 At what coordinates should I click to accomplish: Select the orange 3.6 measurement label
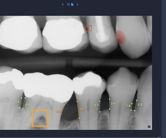tap(59, 111)
